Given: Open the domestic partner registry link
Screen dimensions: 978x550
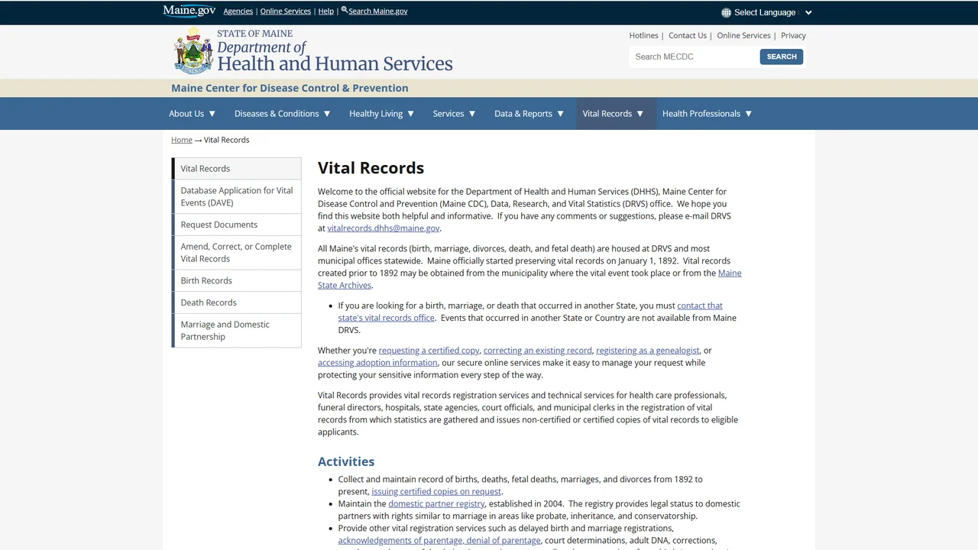Looking at the screenshot, I should point(436,504).
